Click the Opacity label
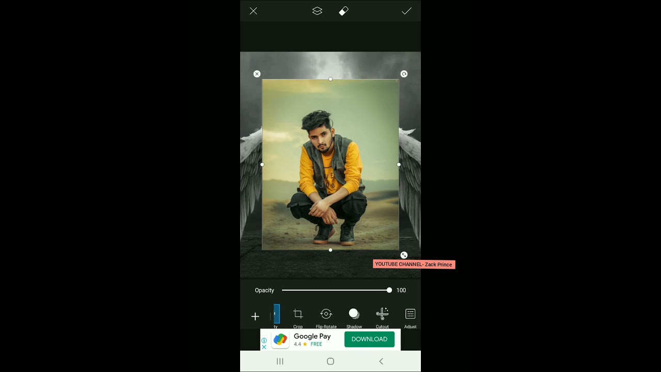The image size is (661, 372). (x=264, y=290)
